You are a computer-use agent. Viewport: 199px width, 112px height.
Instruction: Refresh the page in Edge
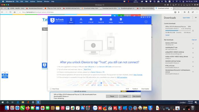[11, 12]
